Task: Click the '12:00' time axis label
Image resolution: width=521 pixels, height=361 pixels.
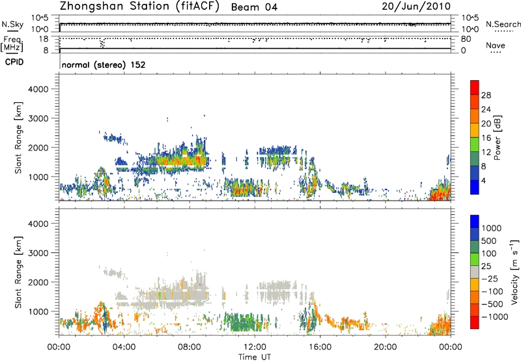Action: tap(255, 347)
